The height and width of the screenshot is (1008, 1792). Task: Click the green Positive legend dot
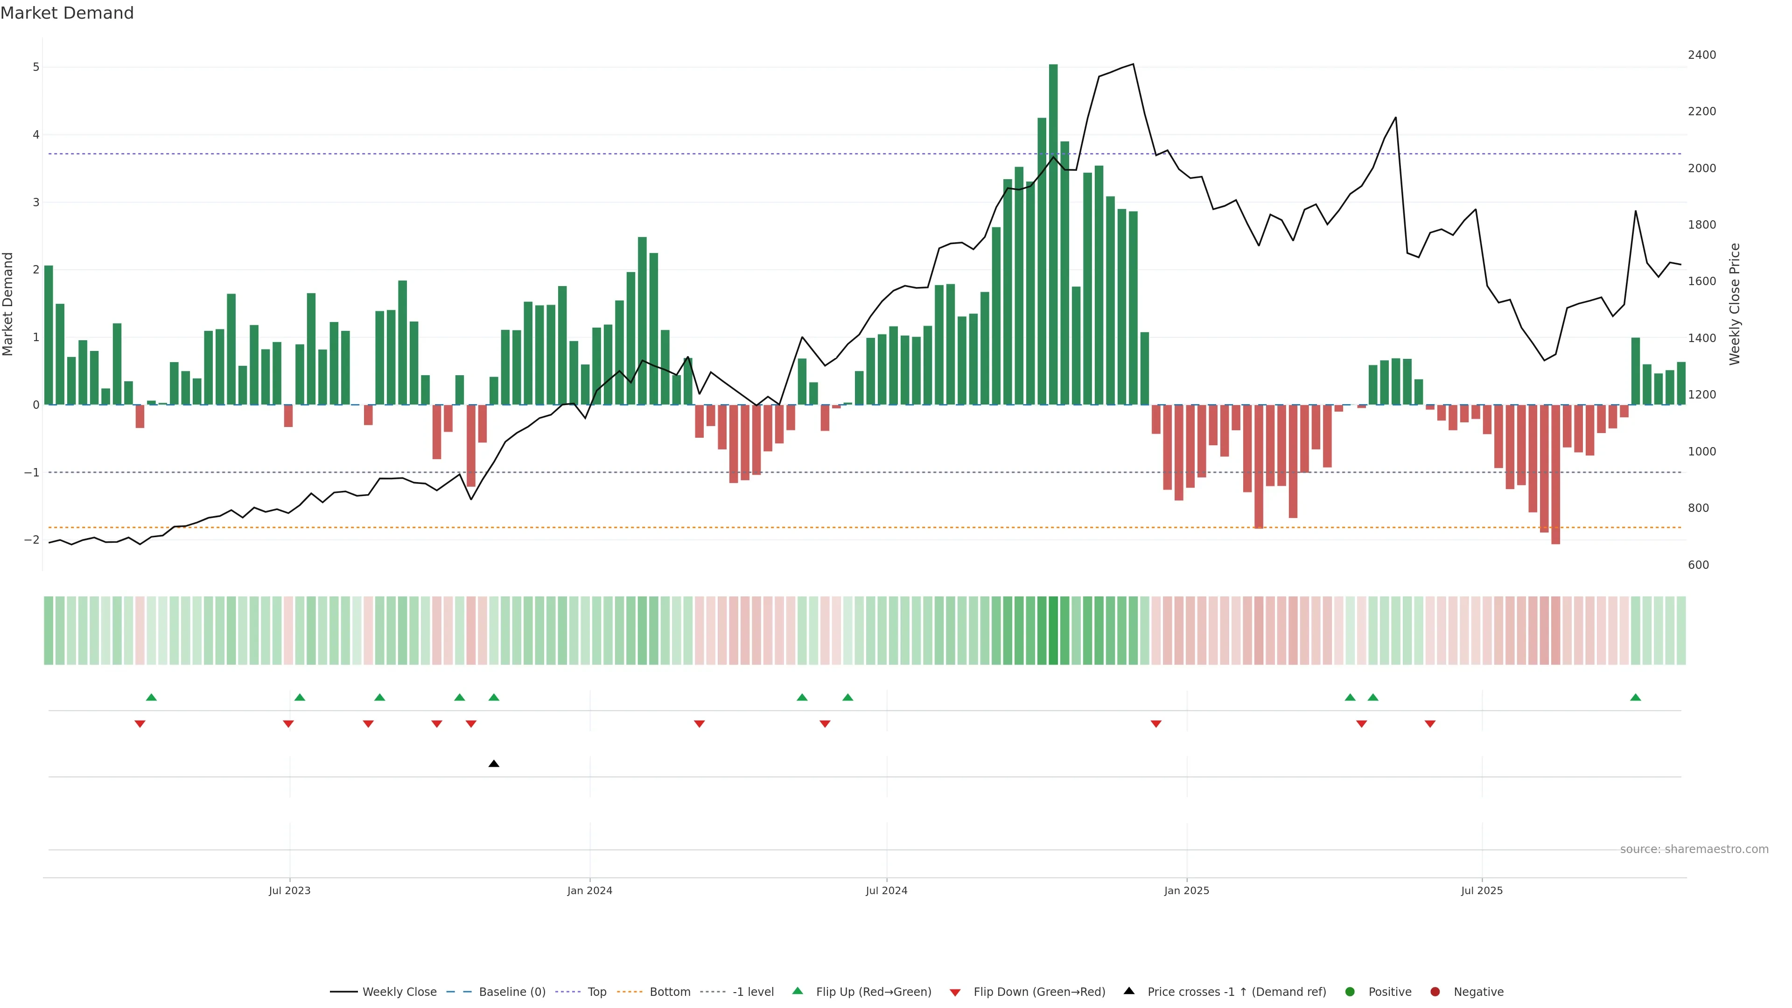coord(1350,991)
